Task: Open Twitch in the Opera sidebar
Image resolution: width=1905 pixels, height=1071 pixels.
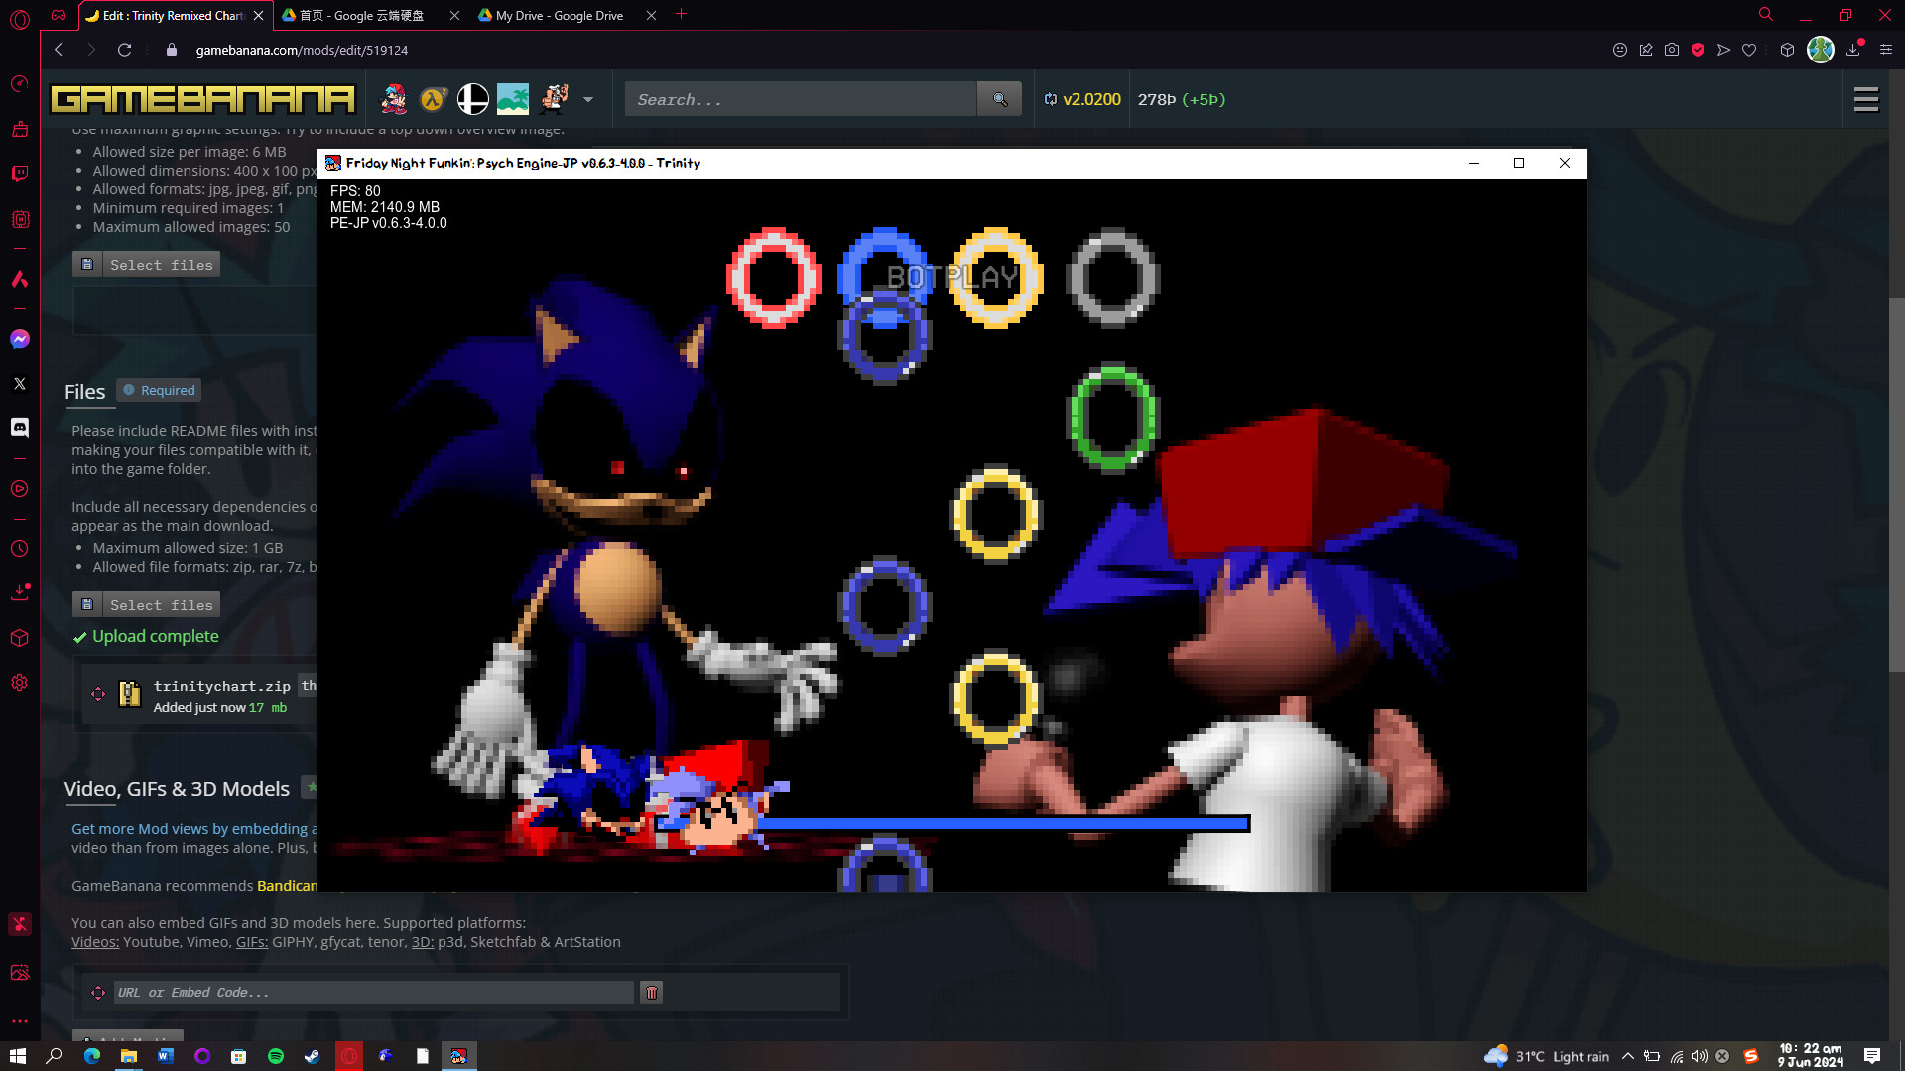Action: 20,175
